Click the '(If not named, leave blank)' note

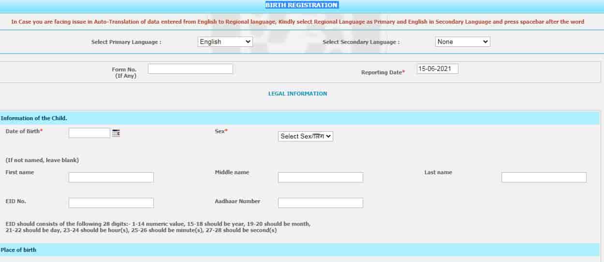point(42,160)
